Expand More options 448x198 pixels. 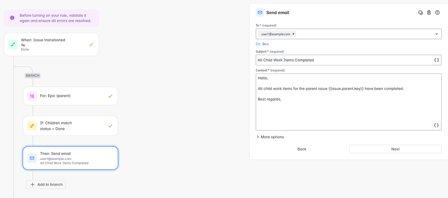270,137
